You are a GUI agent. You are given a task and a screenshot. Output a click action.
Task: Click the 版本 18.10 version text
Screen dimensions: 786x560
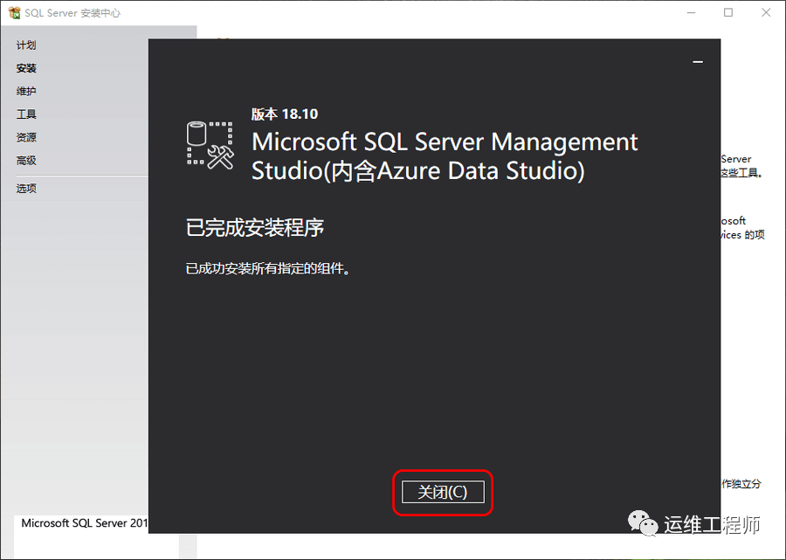pyautogui.click(x=285, y=114)
